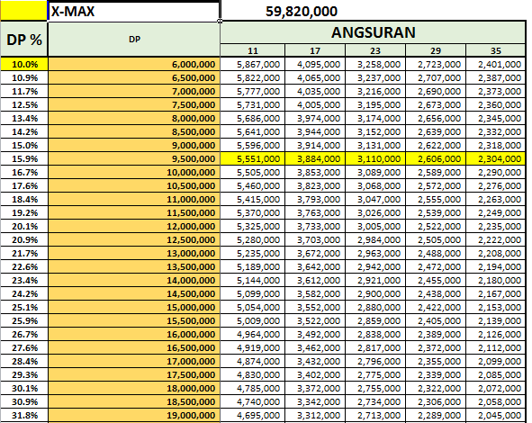532x423 pixels.
Task: Select installment cell 3,005,000
Action: click(375, 226)
